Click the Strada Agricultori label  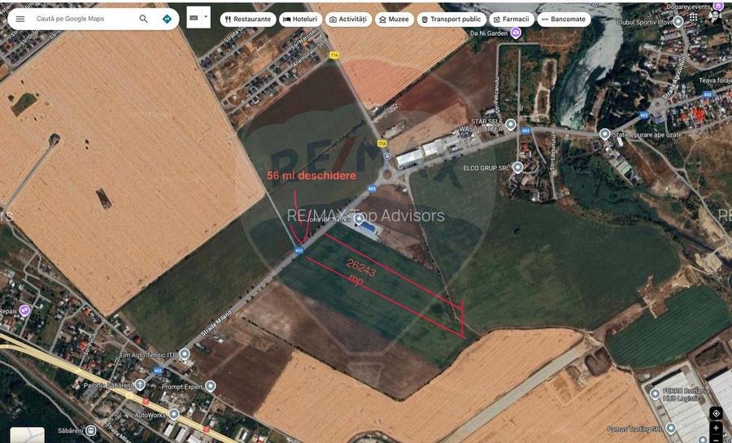[x=676, y=76]
